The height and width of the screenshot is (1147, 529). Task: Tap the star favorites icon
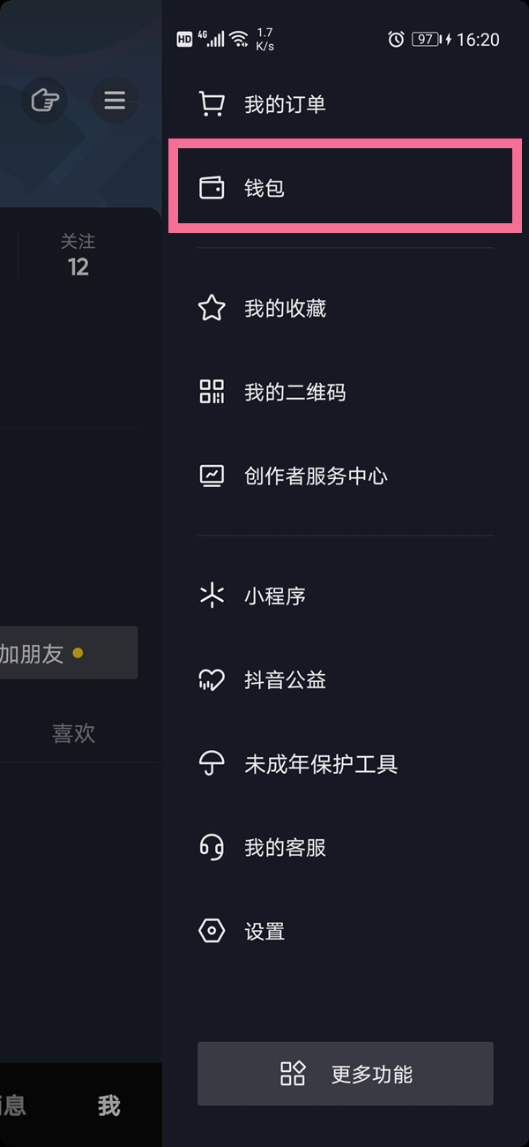pyautogui.click(x=212, y=308)
